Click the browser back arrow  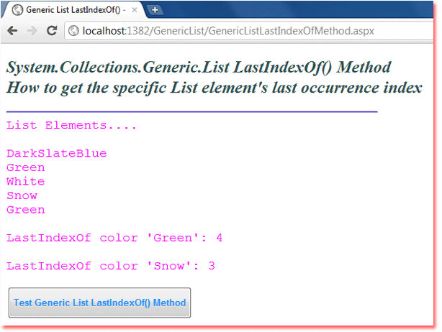click(x=12, y=30)
